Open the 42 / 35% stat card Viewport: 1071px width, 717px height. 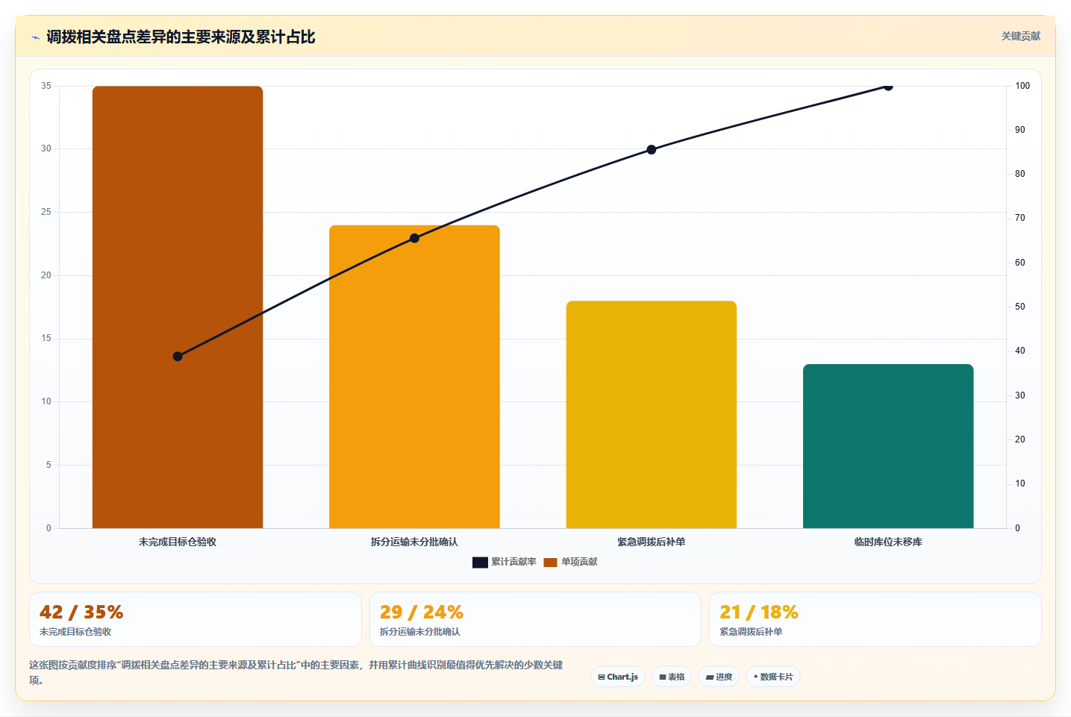point(196,619)
